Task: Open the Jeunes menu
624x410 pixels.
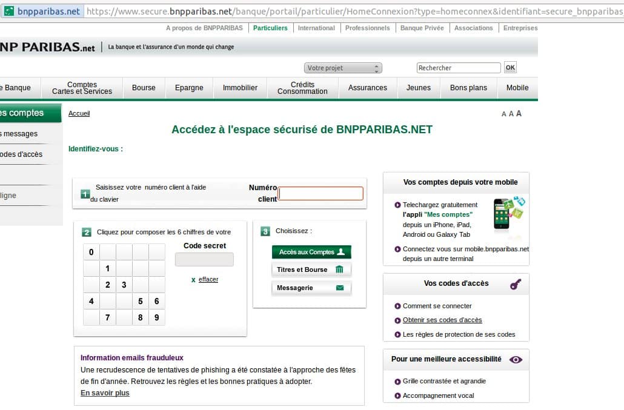Action: [418, 88]
